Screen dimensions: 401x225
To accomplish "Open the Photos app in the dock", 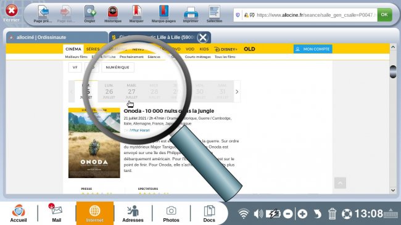I will [x=171, y=213].
